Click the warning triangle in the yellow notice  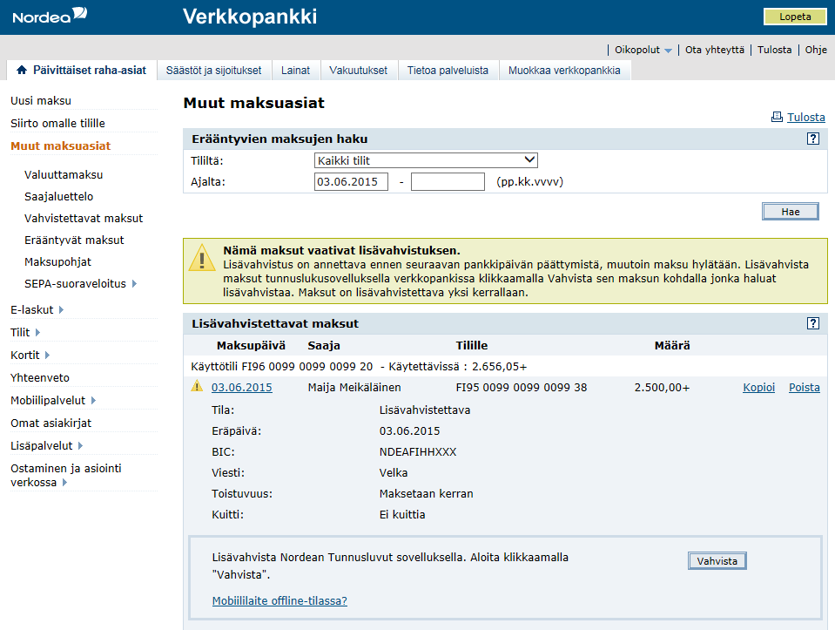(x=201, y=257)
